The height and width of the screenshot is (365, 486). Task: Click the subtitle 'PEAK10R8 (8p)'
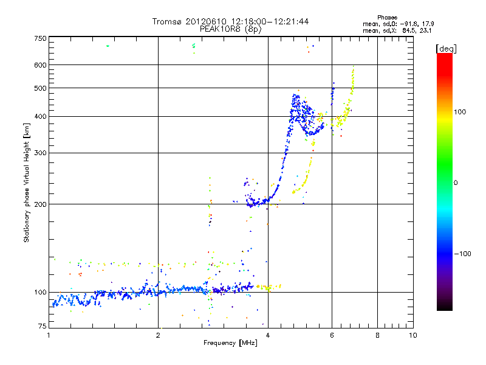pyautogui.click(x=231, y=29)
